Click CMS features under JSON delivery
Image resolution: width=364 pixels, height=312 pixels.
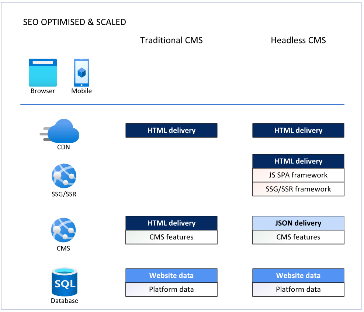pos(298,237)
